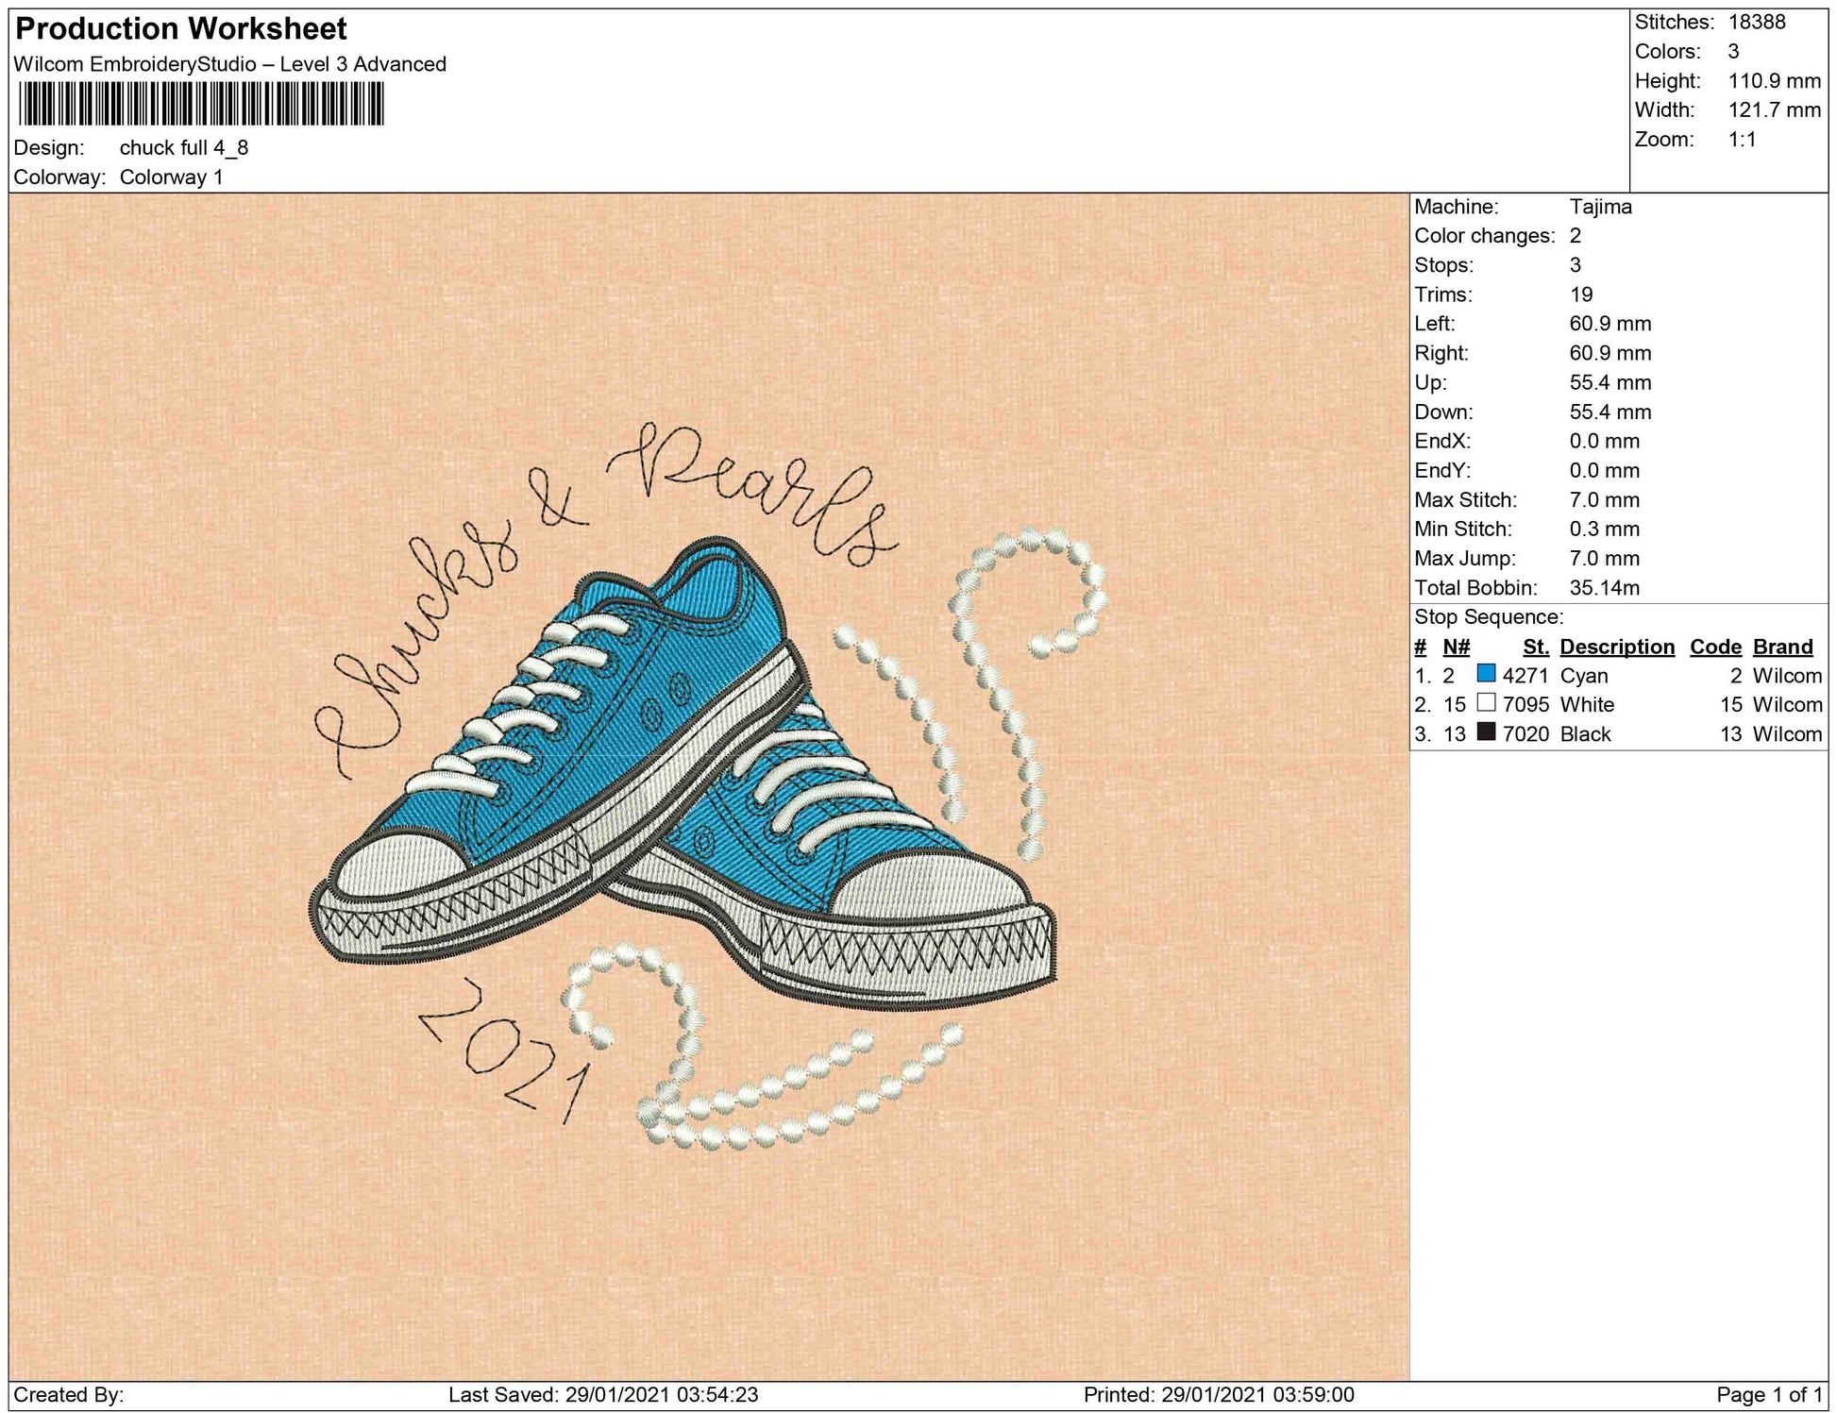The height and width of the screenshot is (1413, 1837).
Task: Click the Code column header
Action: [x=1714, y=647]
